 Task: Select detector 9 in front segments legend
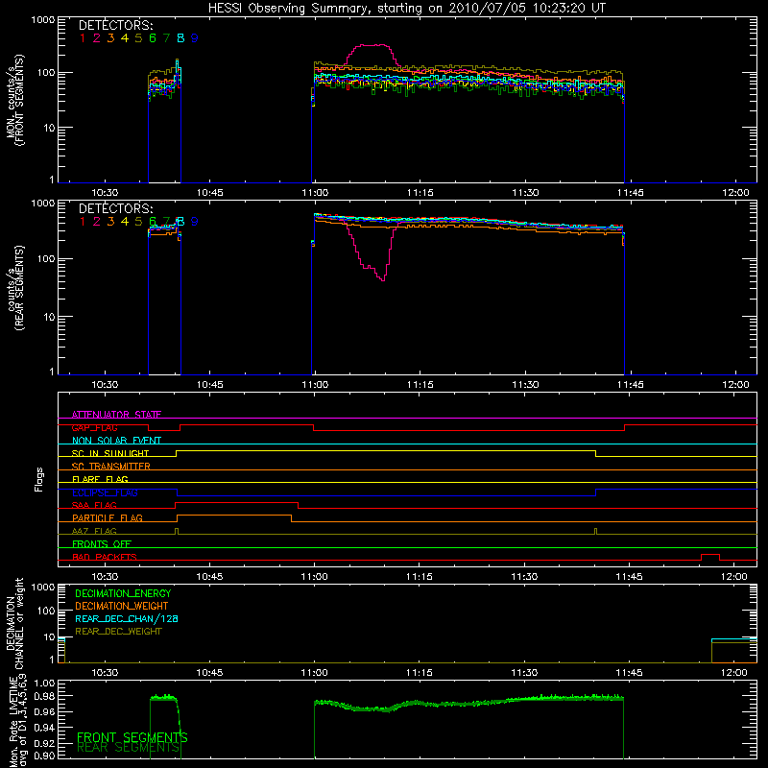tap(195, 38)
